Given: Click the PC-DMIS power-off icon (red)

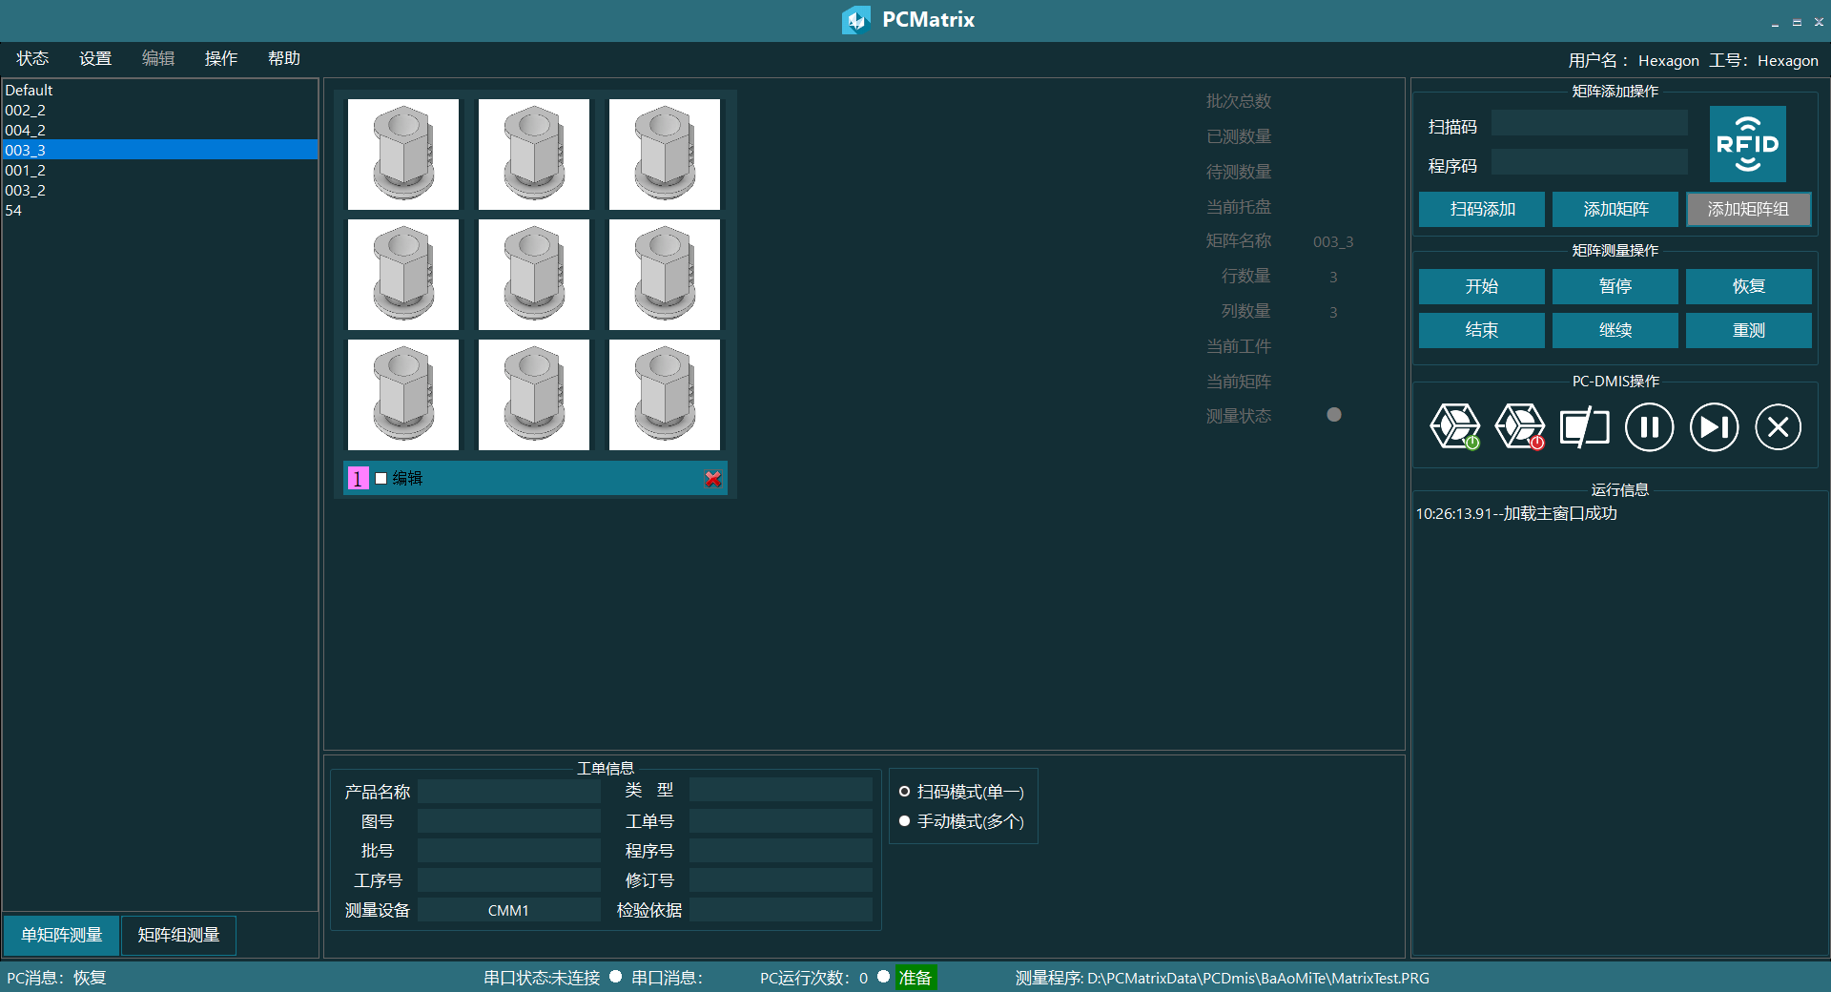Looking at the screenshot, I should click(x=1519, y=426).
